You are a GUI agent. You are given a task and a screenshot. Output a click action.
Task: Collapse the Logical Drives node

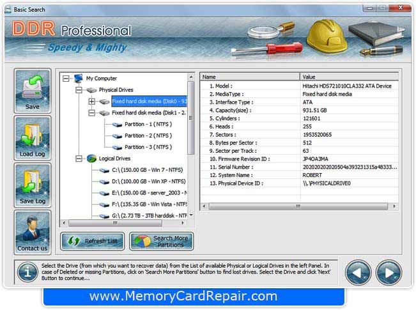click(79, 159)
